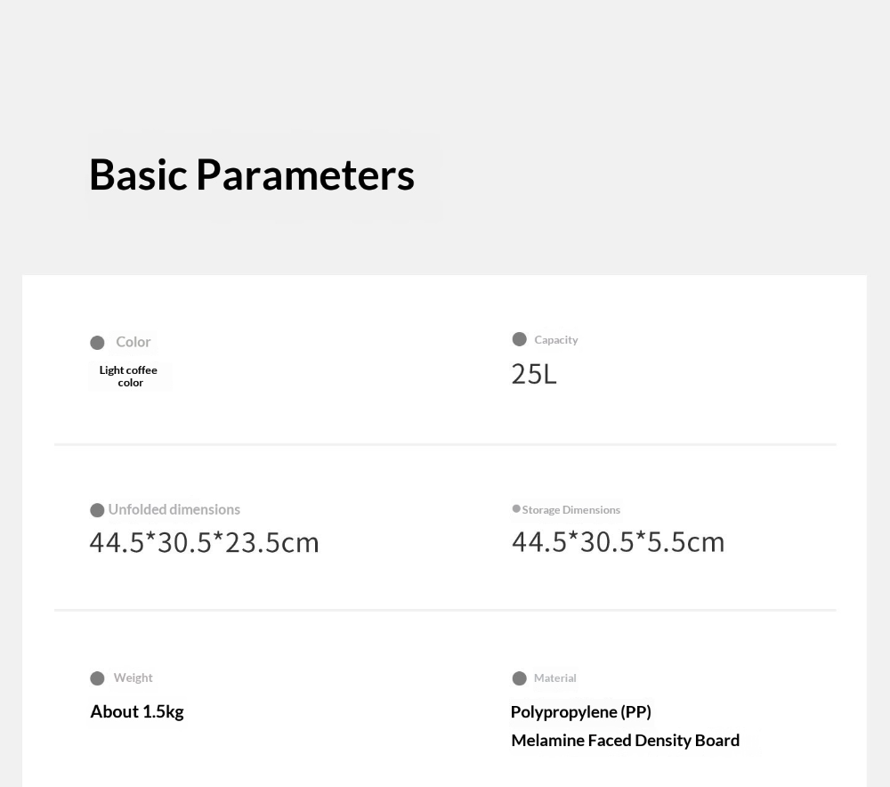Select the Weight label
Viewport: 890px width, 787px height.
tap(133, 677)
